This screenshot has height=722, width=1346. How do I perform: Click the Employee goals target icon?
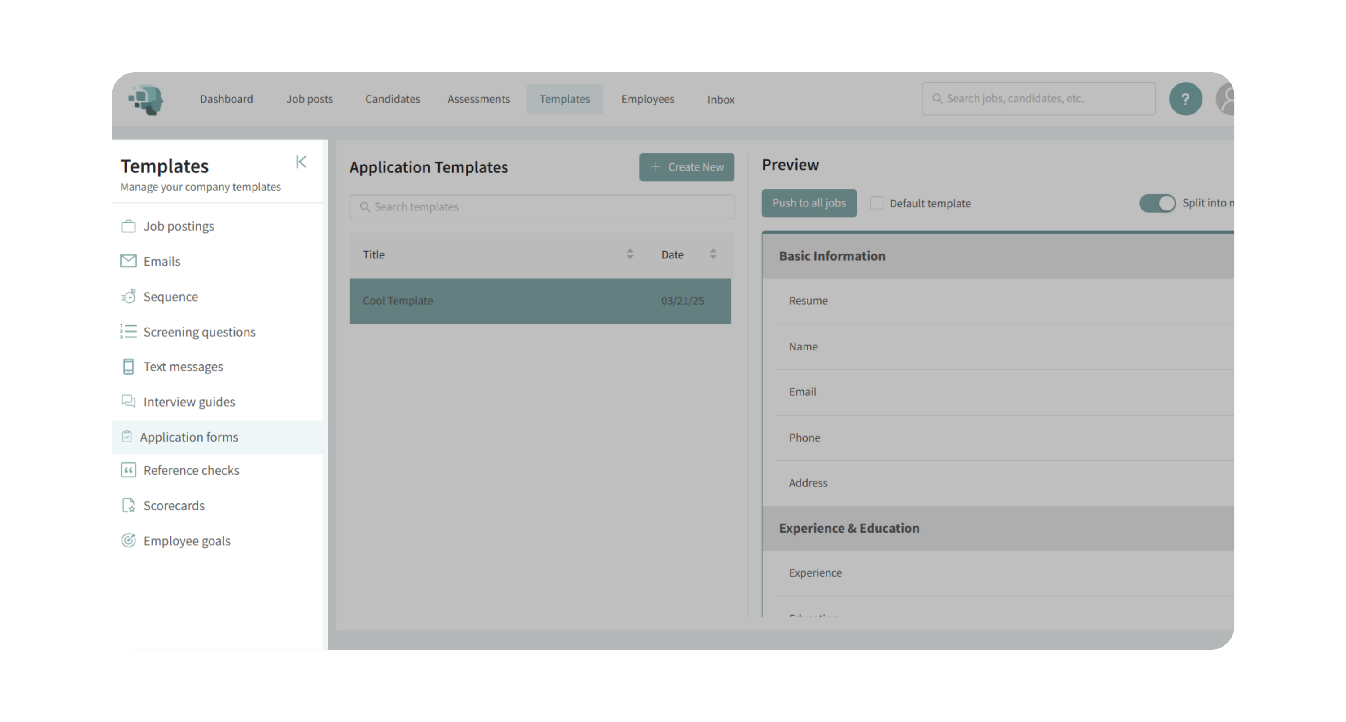coord(128,541)
